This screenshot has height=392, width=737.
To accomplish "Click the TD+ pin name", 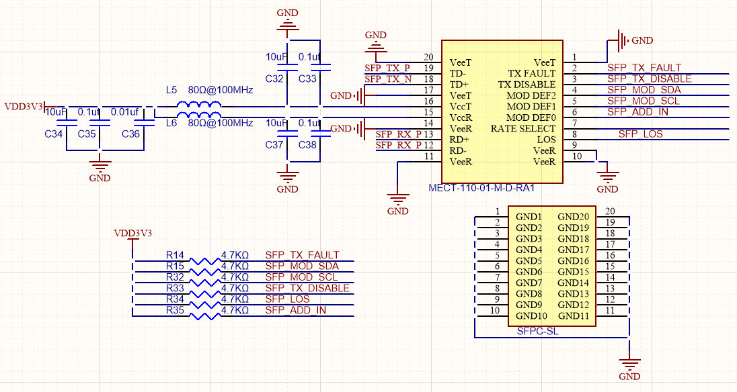I will click(x=459, y=85).
